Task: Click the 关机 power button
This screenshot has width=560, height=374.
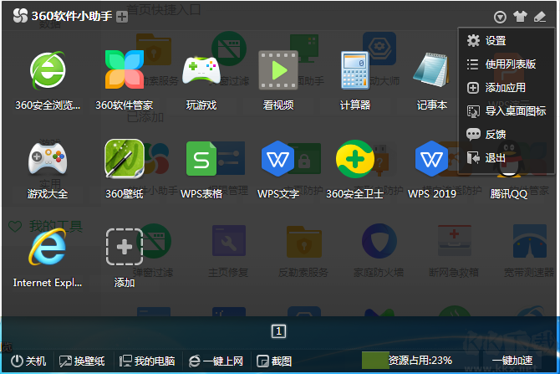Action: point(28,361)
